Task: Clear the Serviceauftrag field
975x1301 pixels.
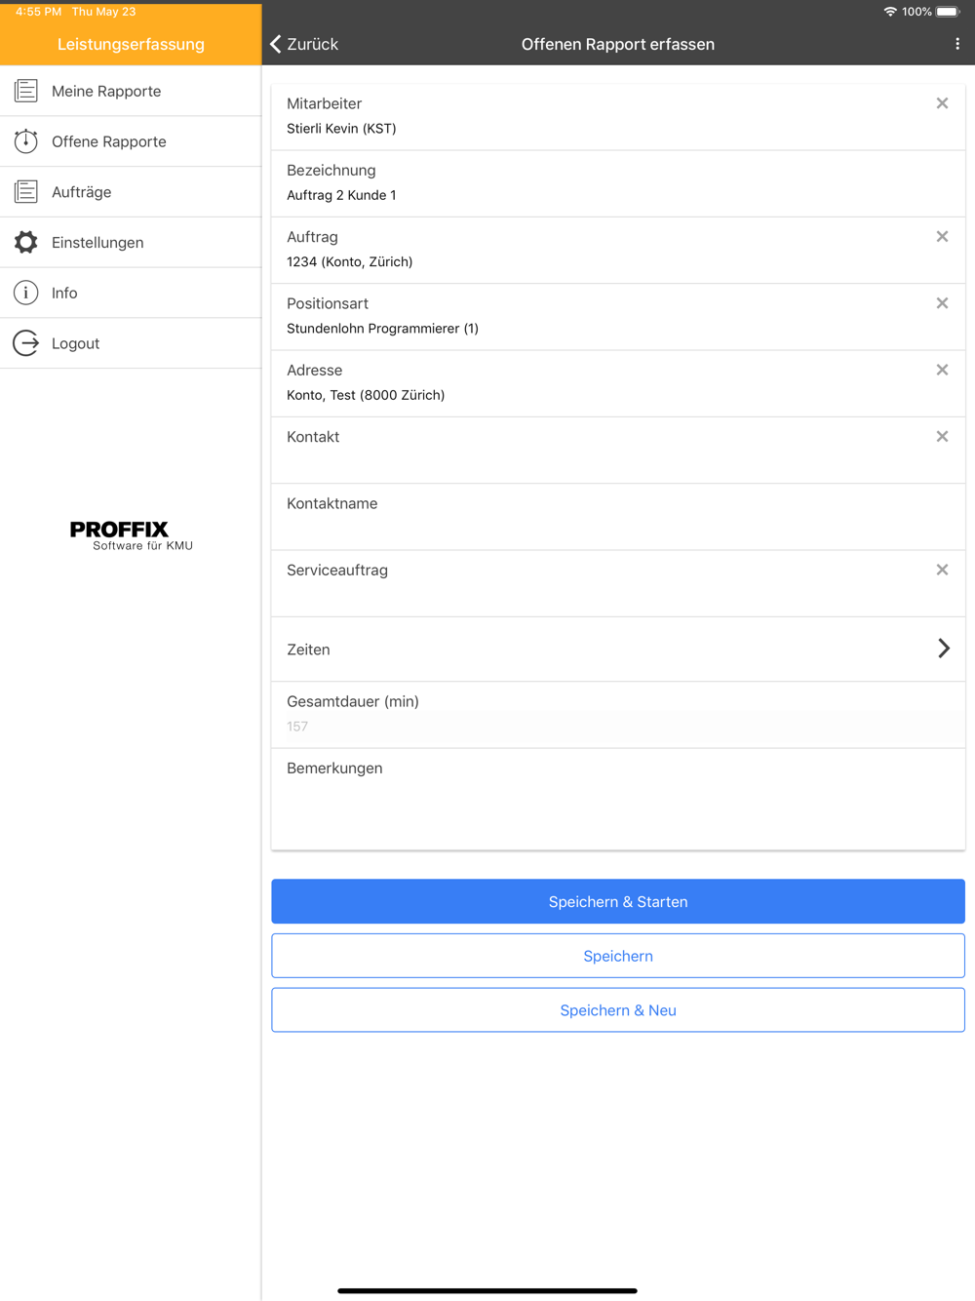Action: (942, 570)
